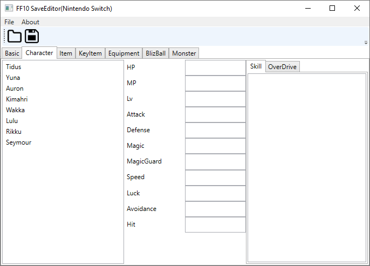Screen dimensions: 370x266
Task: Click the HP input field
Action: [x=215, y=68]
